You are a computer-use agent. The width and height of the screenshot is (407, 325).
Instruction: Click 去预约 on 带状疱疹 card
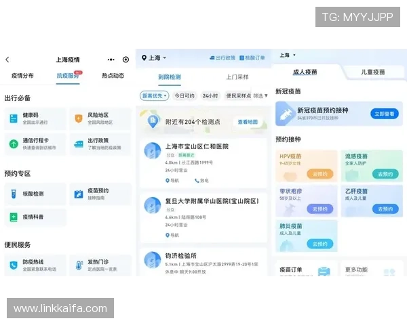[319, 209]
